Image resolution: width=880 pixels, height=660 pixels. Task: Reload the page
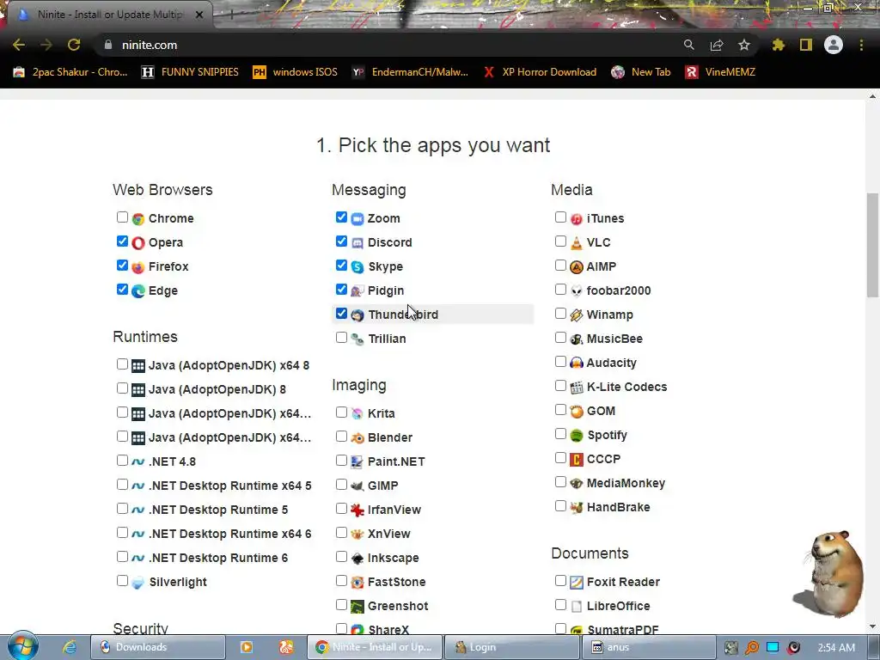click(x=74, y=45)
